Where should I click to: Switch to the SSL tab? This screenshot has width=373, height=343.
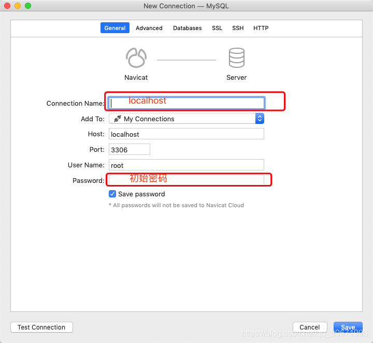click(x=217, y=28)
